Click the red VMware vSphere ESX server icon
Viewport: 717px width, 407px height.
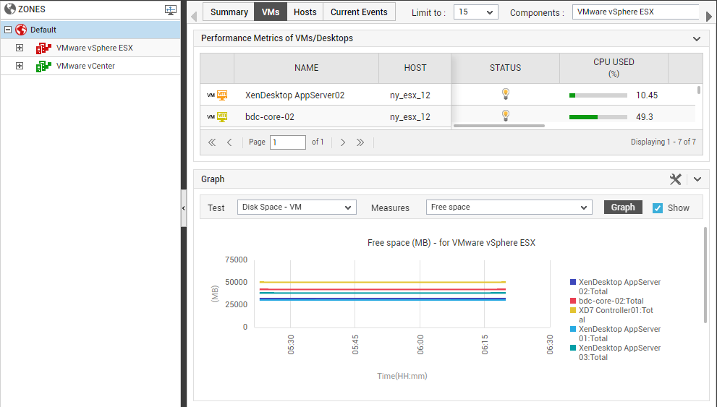[43, 48]
